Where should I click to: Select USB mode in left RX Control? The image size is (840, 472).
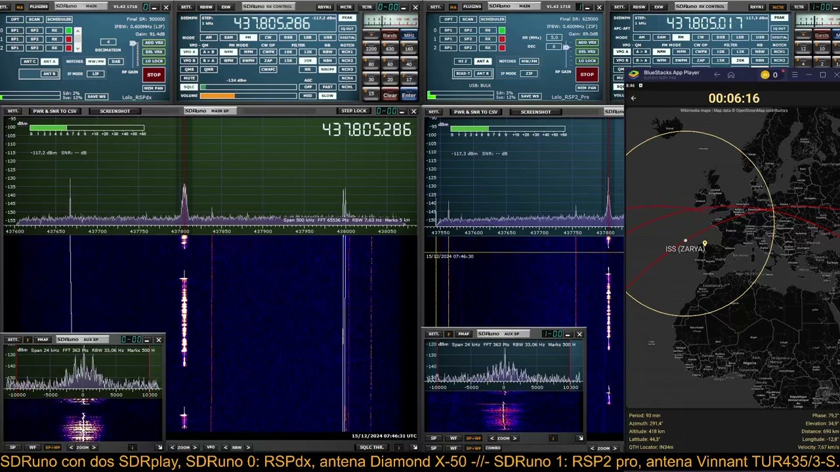[x=327, y=37]
